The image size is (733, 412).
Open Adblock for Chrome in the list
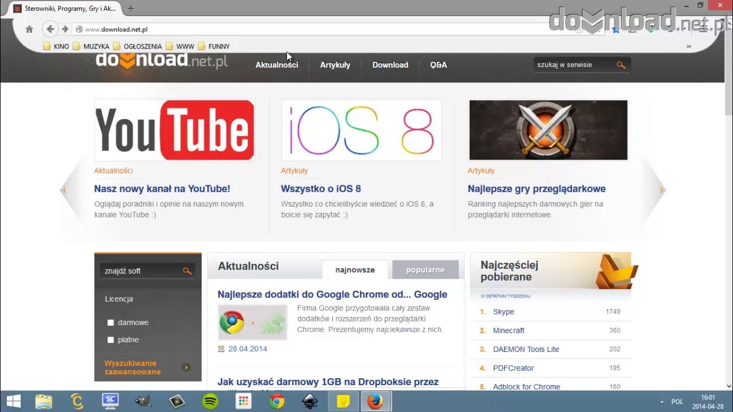pyautogui.click(x=526, y=387)
